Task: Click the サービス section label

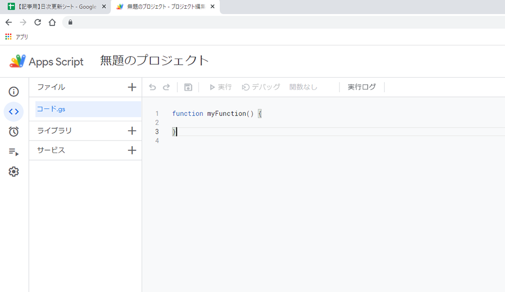Action: coord(51,150)
